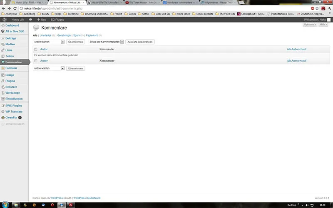The height and width of the screenshot is (208, 333).
Task: Click the Windows Start orb
Action: pyautogui.click(x=5, y=205)
